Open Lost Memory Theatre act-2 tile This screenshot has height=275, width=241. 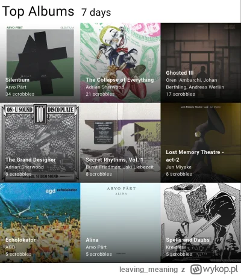pos(201,143)
